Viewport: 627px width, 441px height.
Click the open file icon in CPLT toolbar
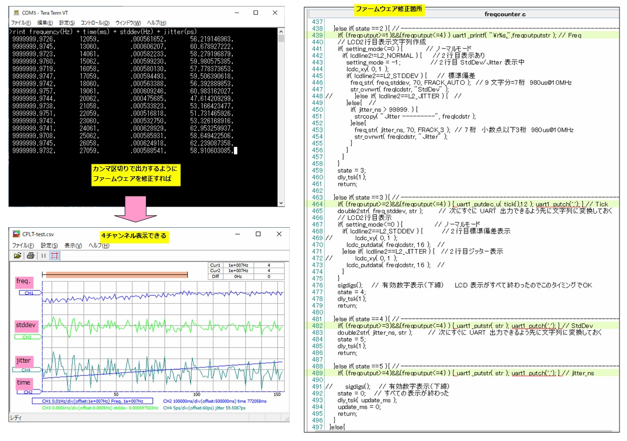(17, 256)
